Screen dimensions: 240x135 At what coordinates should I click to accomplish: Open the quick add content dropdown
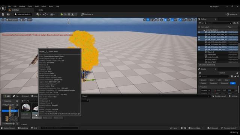pos(38,14)
